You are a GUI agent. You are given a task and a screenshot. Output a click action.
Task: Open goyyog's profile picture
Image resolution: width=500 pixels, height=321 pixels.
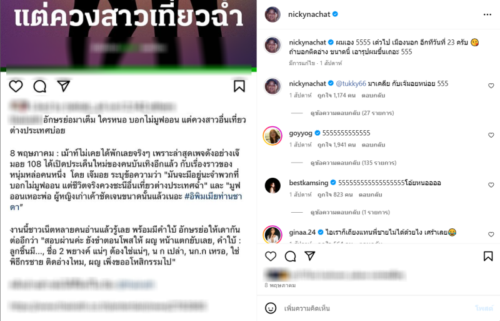pos(272,136)
